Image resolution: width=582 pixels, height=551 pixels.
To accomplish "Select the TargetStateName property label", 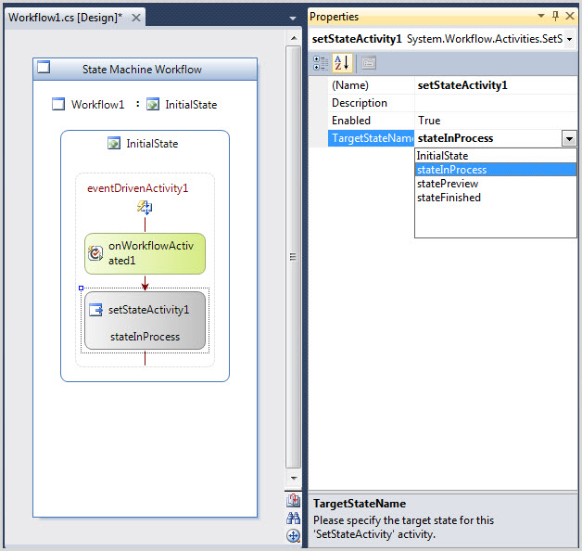I will point(371,138).
